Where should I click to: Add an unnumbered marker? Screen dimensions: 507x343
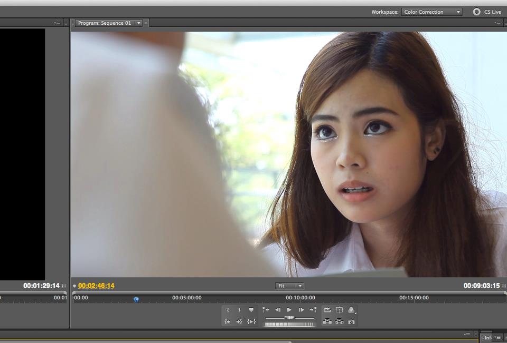tap(251, 310)
